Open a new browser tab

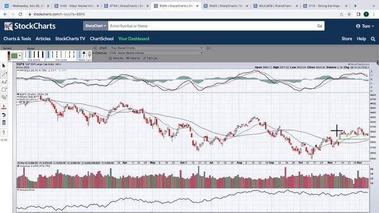pos(355,6)
